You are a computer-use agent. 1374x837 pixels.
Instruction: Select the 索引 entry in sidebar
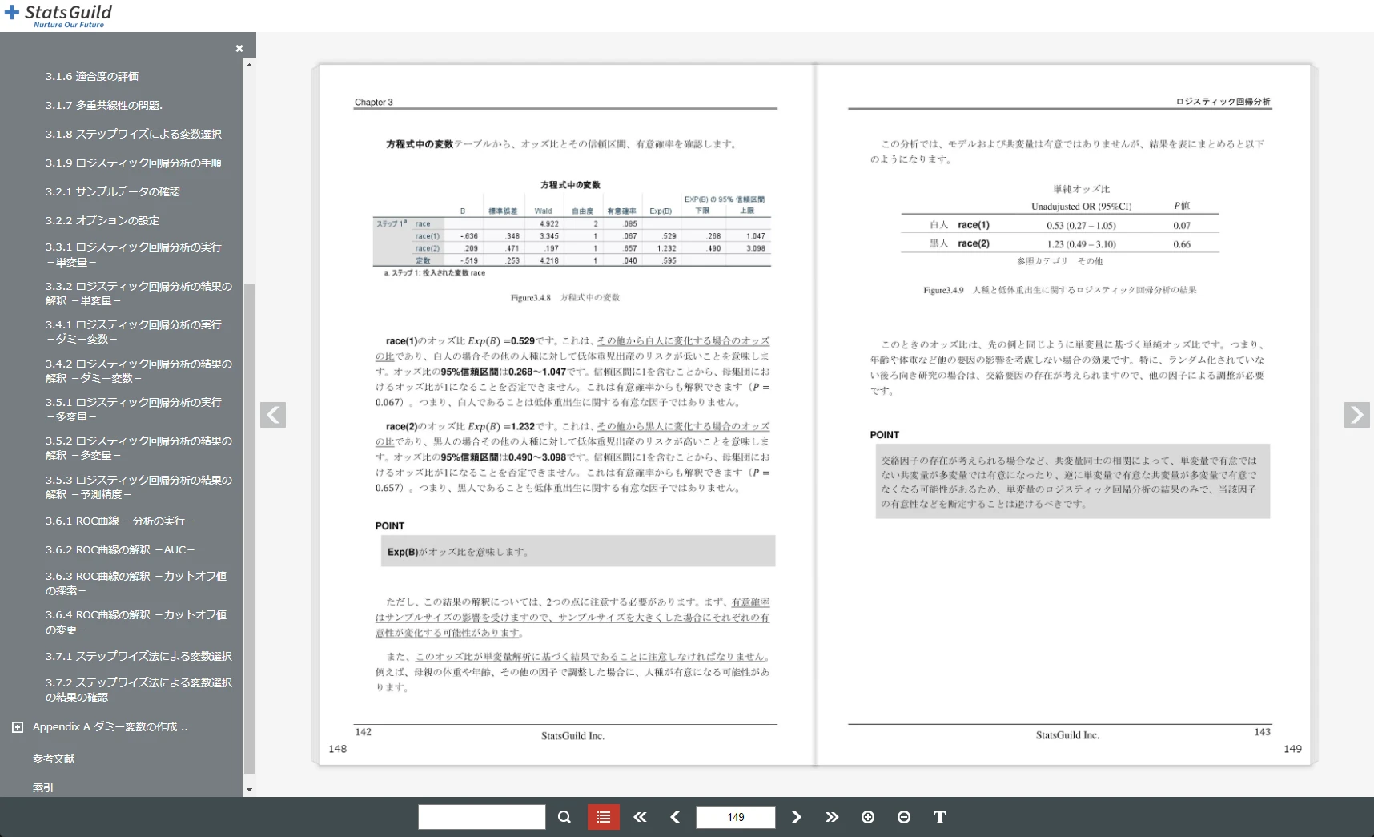click(43, 787)
